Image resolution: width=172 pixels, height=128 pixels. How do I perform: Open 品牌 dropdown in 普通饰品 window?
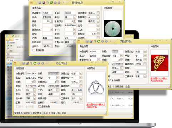pos(98,21)
